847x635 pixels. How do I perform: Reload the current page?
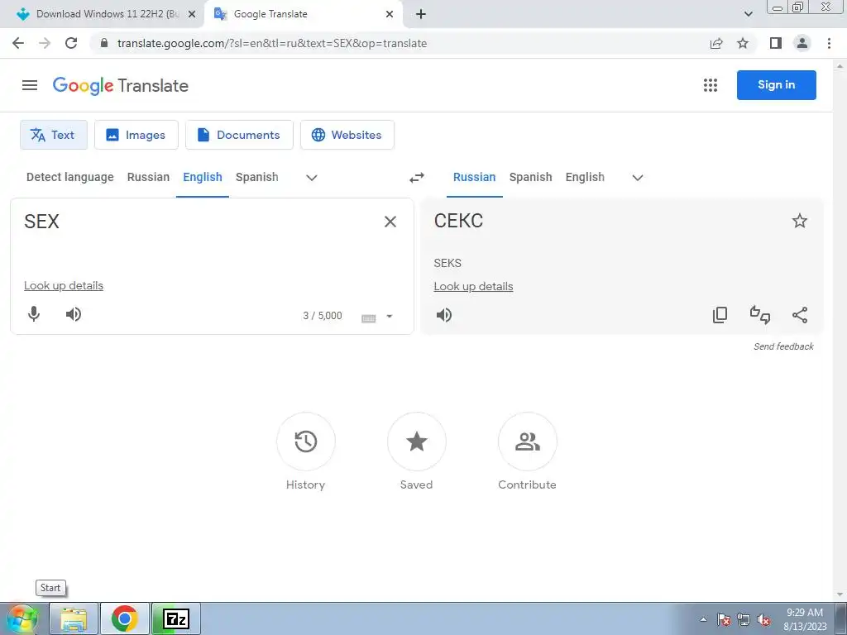click(71, 43)
